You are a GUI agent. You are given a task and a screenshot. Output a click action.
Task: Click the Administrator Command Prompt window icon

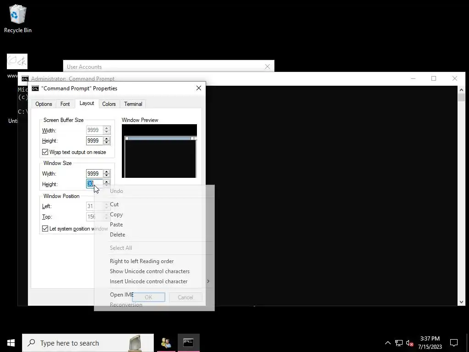click(25, 79)
